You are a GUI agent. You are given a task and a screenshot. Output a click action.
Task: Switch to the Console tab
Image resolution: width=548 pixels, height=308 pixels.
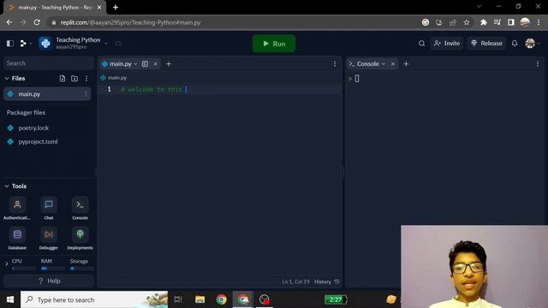(x=368, y=64)
